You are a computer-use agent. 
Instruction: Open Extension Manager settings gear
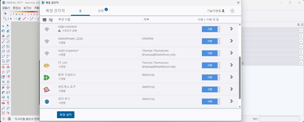coord(232,11)
